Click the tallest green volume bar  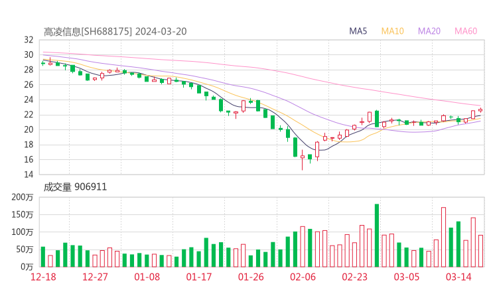tap(377, 235)
